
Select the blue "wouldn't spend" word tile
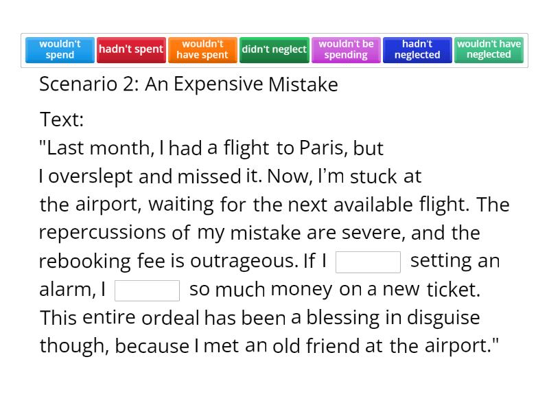(60, 49)
